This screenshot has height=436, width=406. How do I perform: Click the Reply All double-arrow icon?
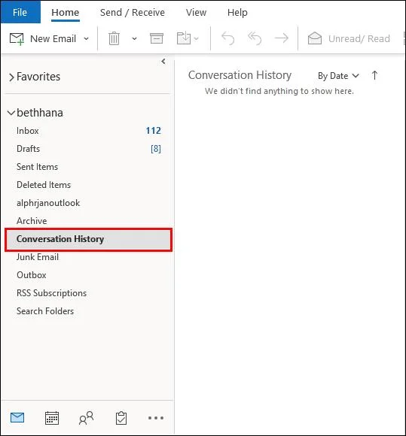255,38
